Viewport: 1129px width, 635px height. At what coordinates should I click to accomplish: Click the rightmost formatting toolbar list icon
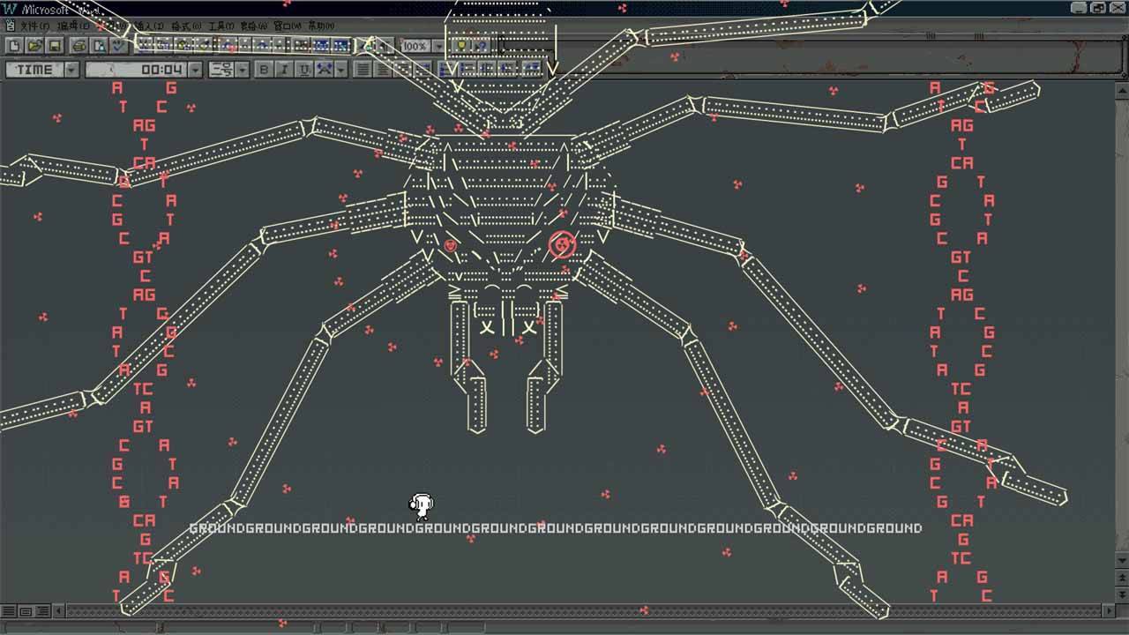coord(532,69)
